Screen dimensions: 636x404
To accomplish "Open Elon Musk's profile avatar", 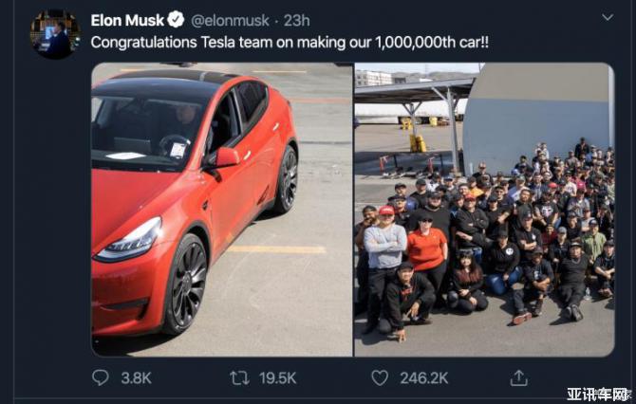I will coord(54,35).
